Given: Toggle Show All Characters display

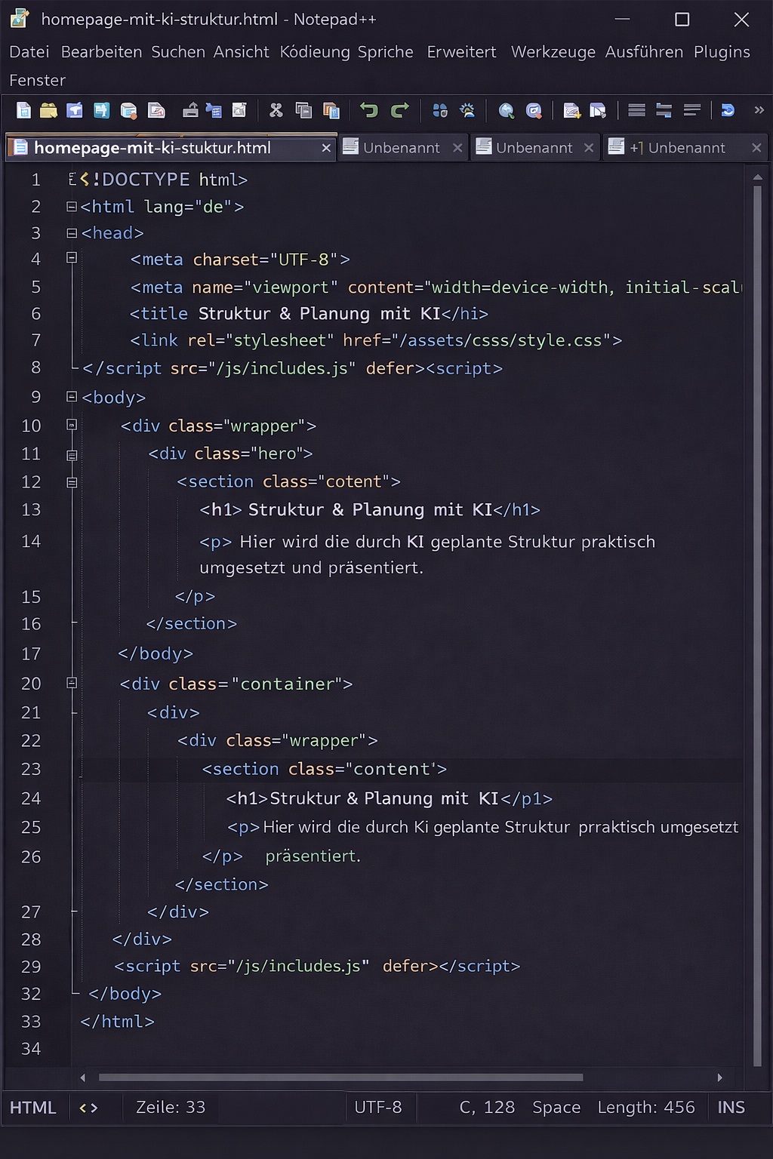Looking at the screenshot, I should 664,110.
